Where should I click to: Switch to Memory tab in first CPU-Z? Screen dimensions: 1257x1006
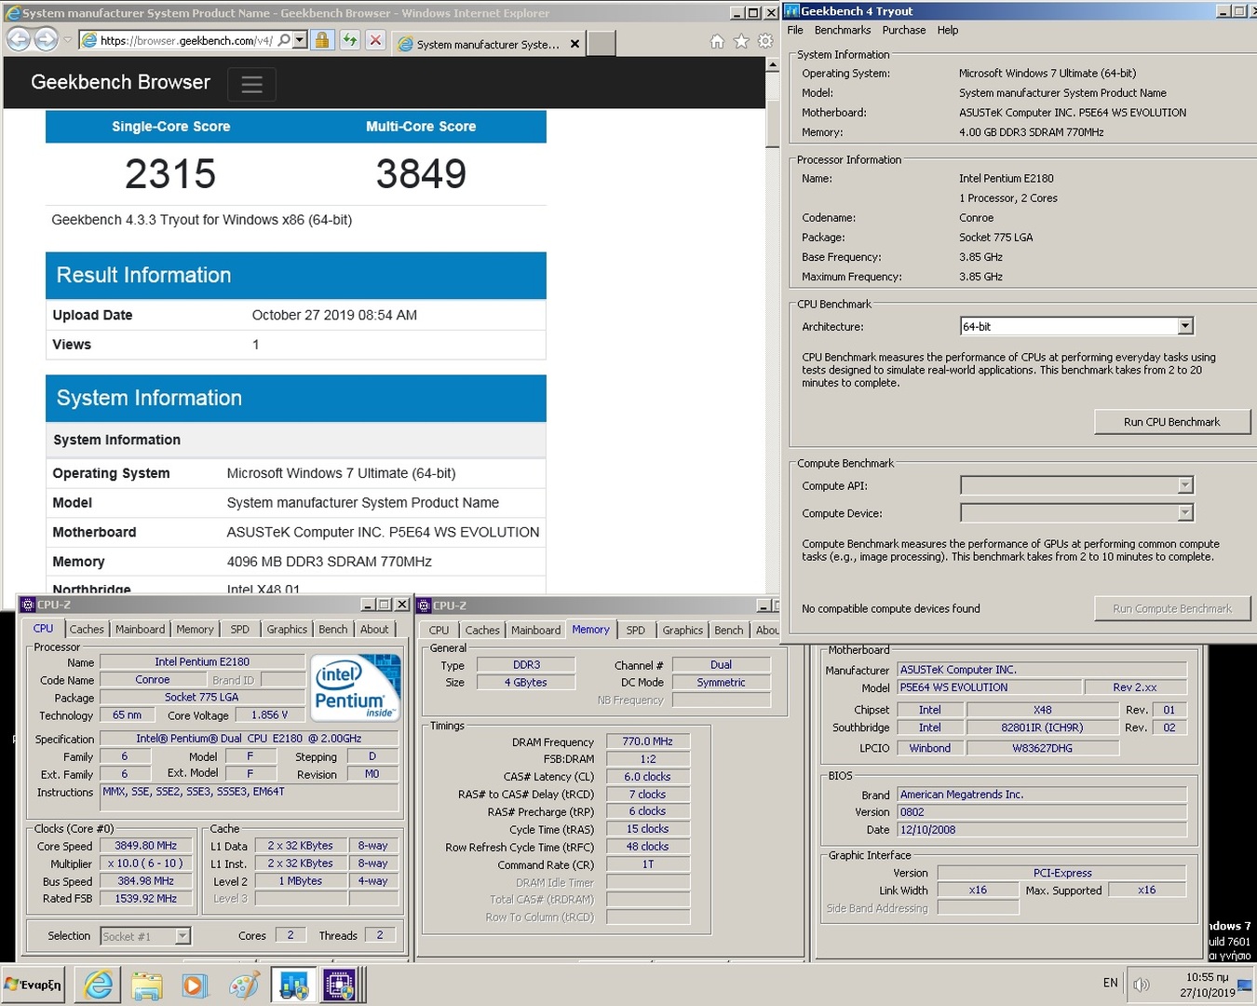(x=195, y=630)
